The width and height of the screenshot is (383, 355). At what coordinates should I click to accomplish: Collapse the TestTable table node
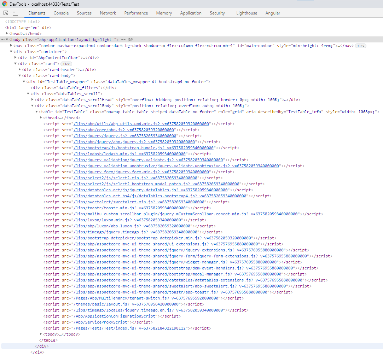pyautogui.click(x=36, y=112)
